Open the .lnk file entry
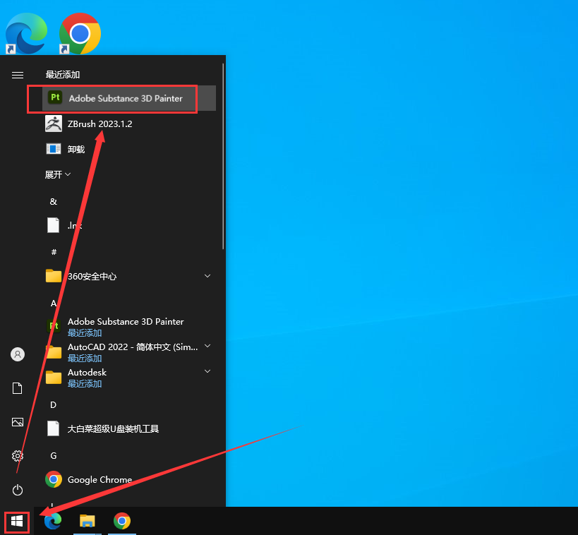 pos(129,225)
